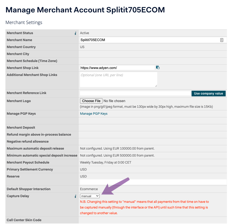Click the No file chosen text
229x224 pixels.
tap(114, 101)
